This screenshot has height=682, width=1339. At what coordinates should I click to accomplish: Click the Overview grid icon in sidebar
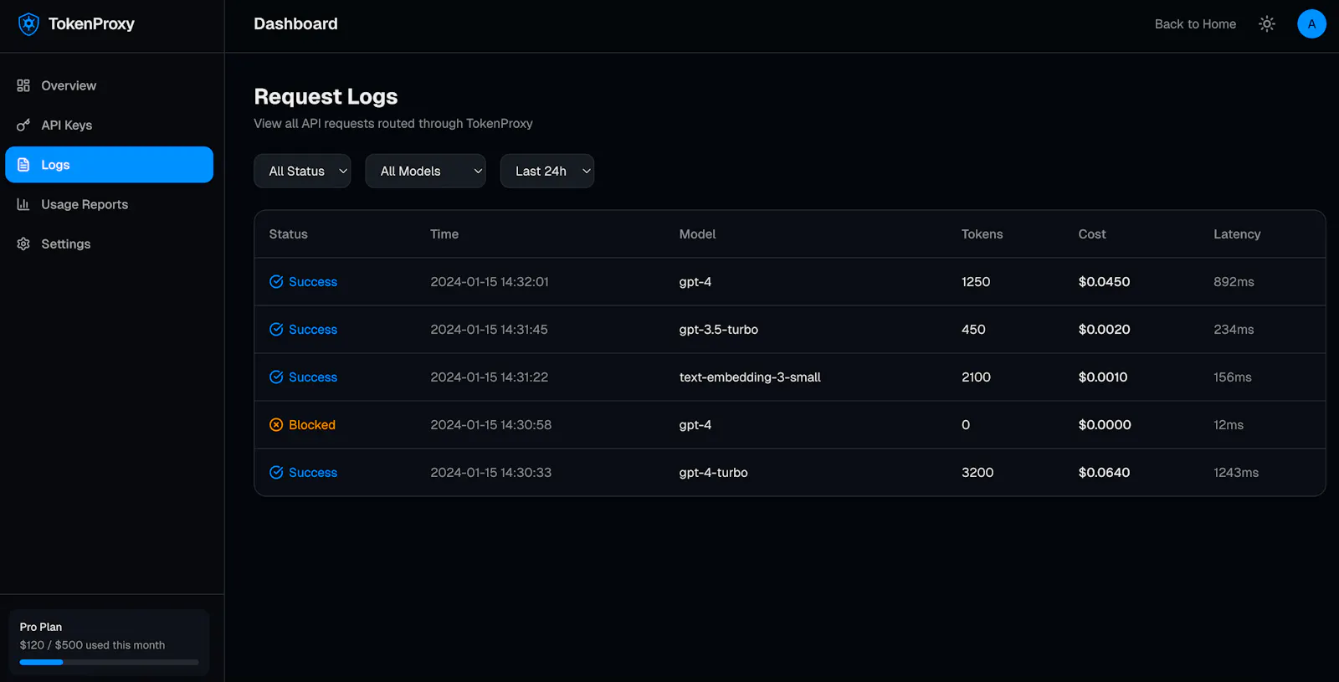23,85
